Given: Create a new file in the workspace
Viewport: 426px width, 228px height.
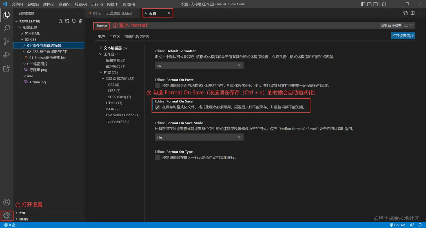Looking at the screenshot, I should pos(60,21).
